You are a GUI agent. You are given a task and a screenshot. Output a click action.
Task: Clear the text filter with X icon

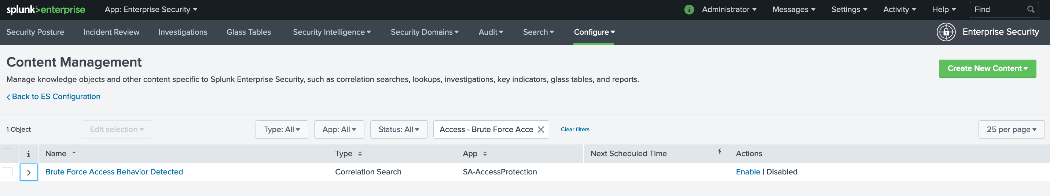click(540, 129)
